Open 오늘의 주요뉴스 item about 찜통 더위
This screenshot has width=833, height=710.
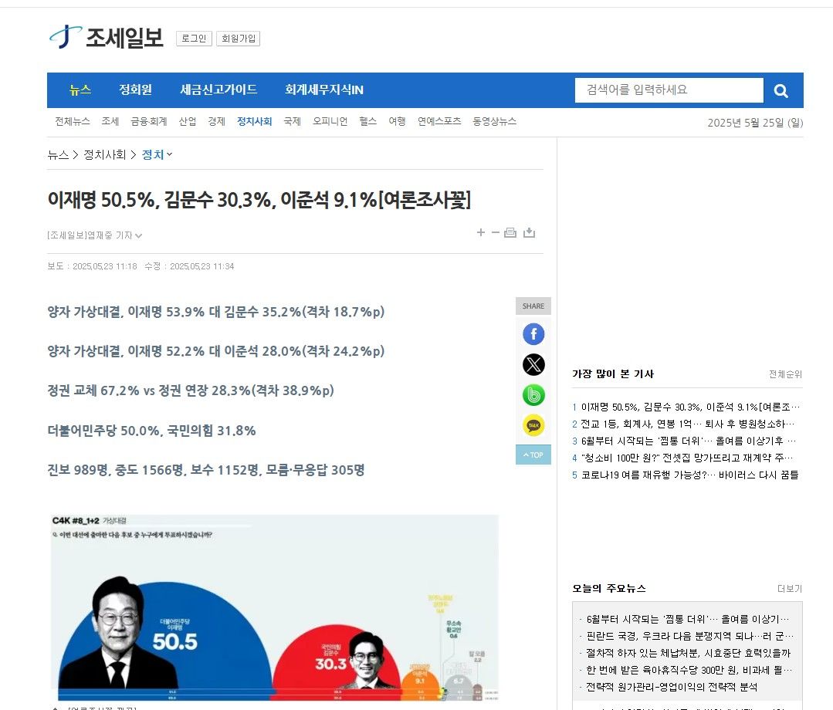click(687, 619)
